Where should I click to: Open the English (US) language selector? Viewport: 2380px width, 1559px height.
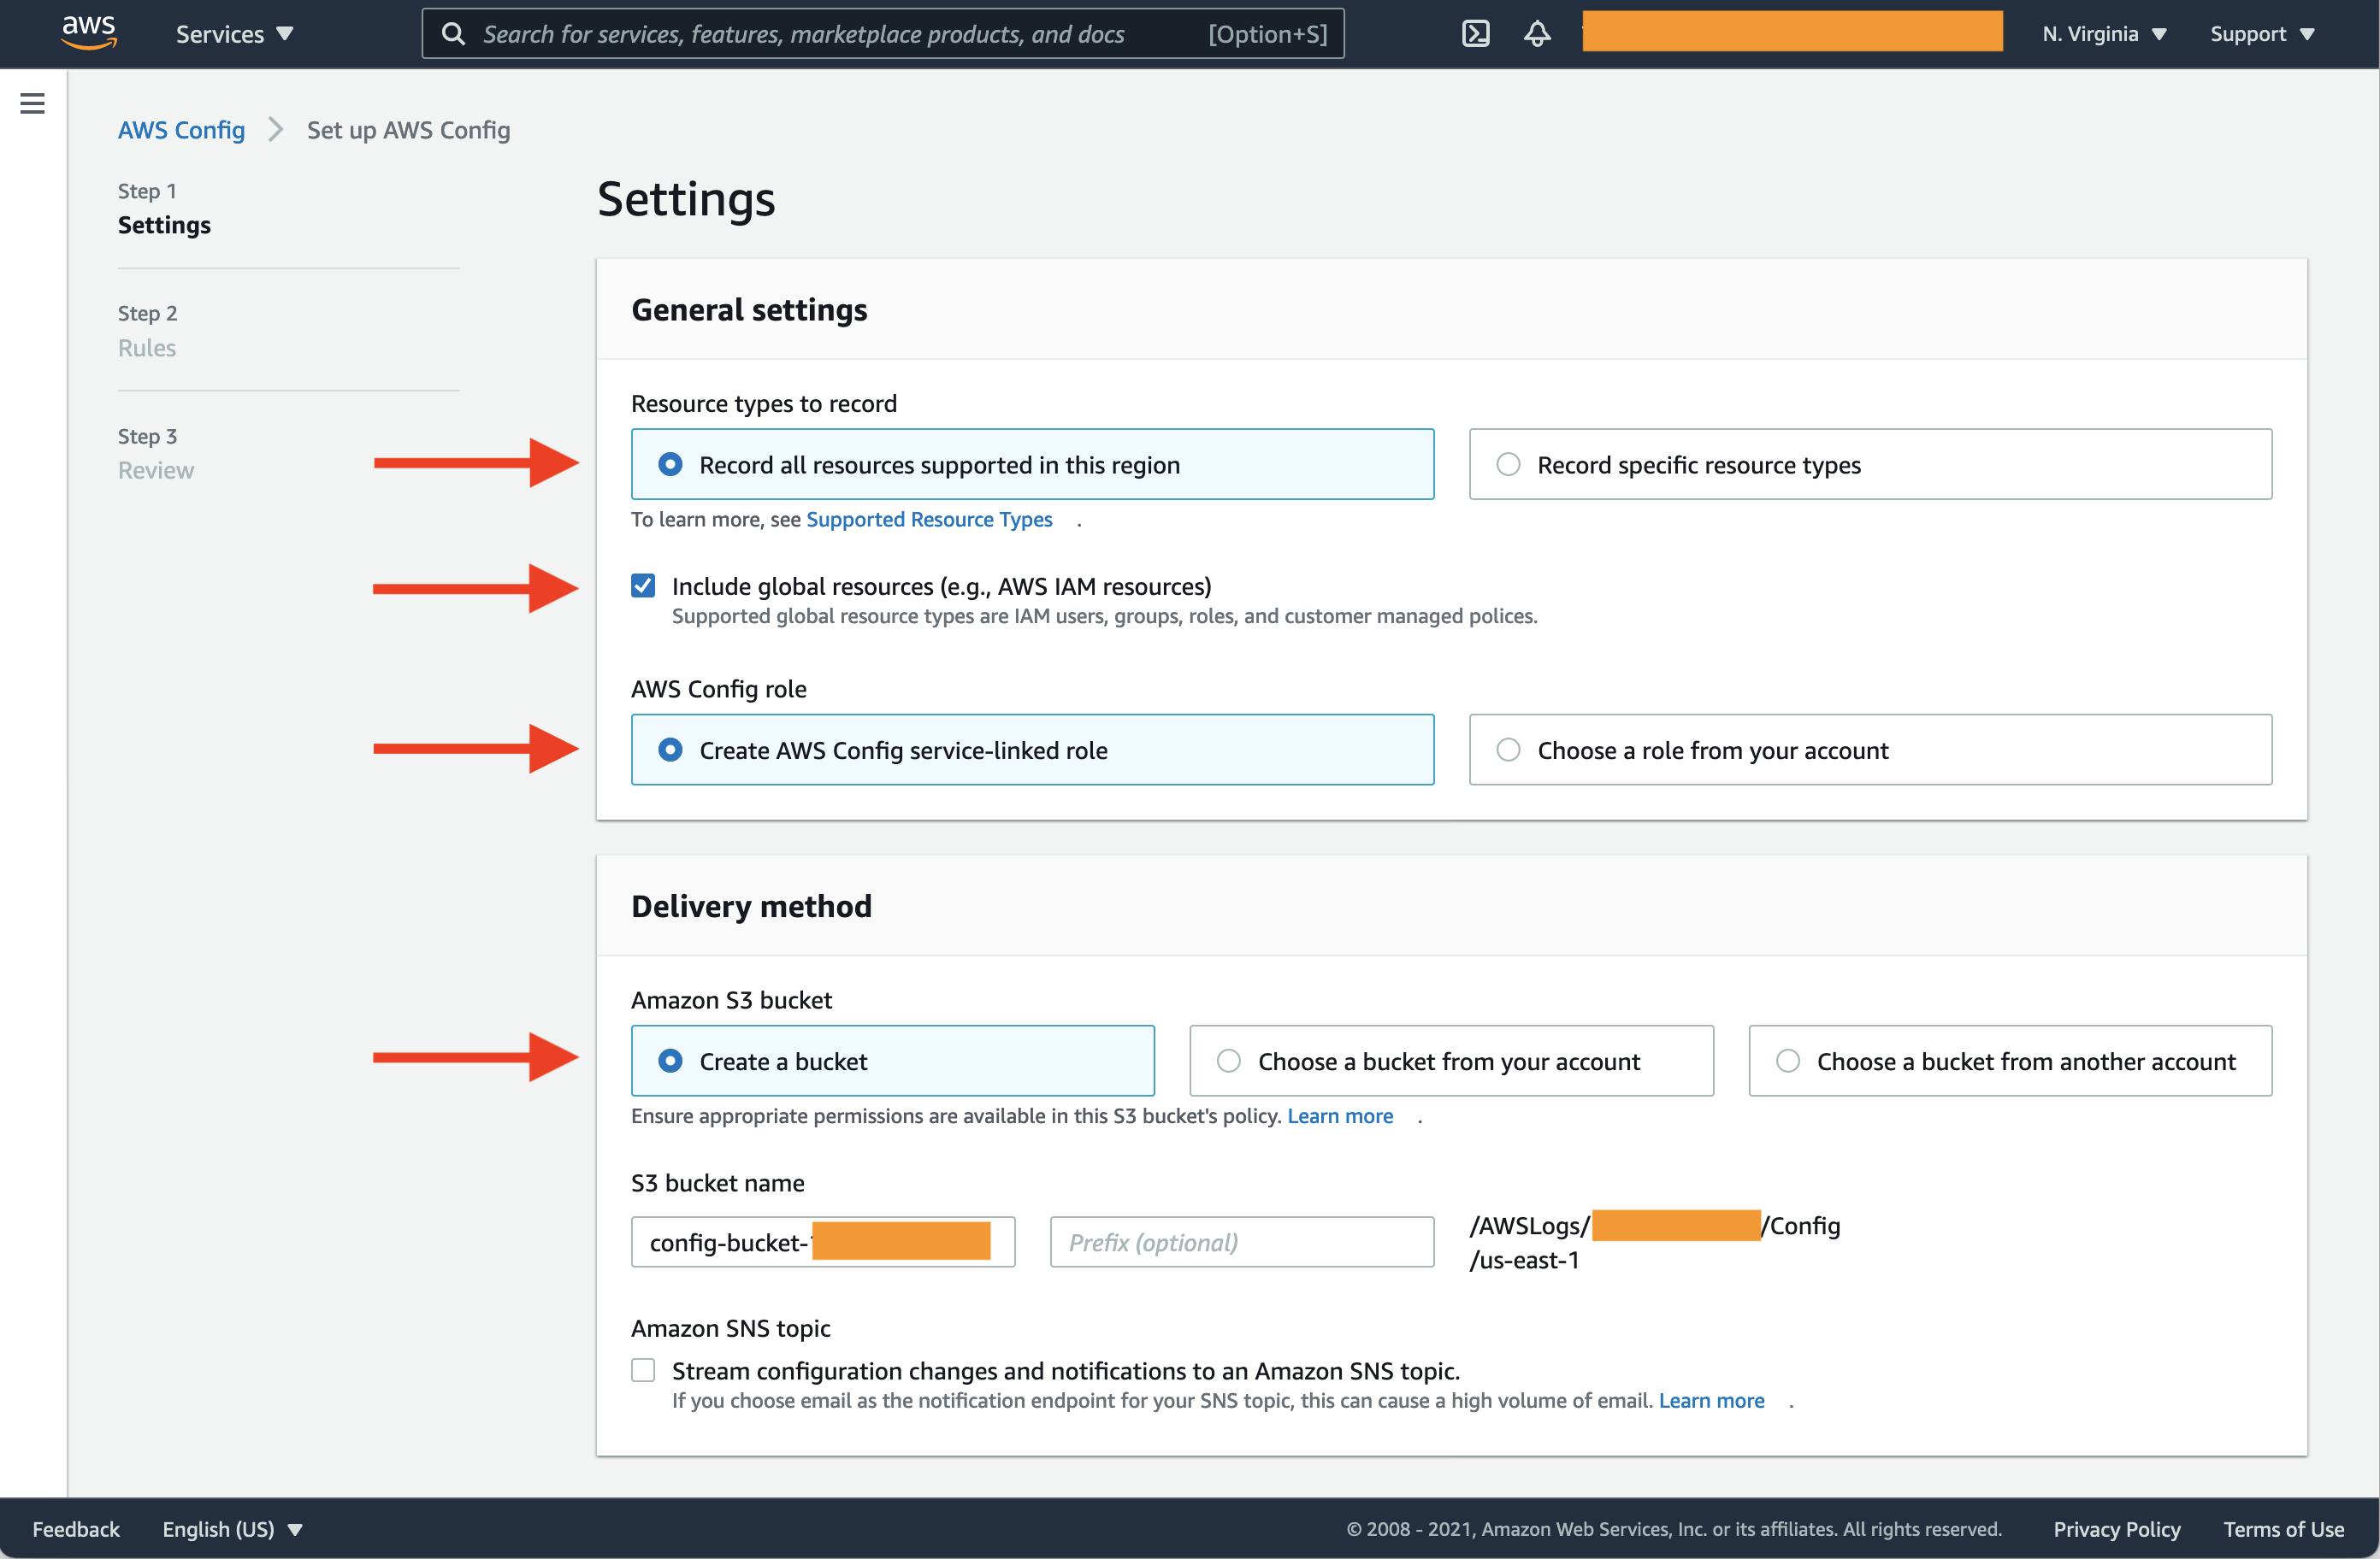(x=232, y=1529)
